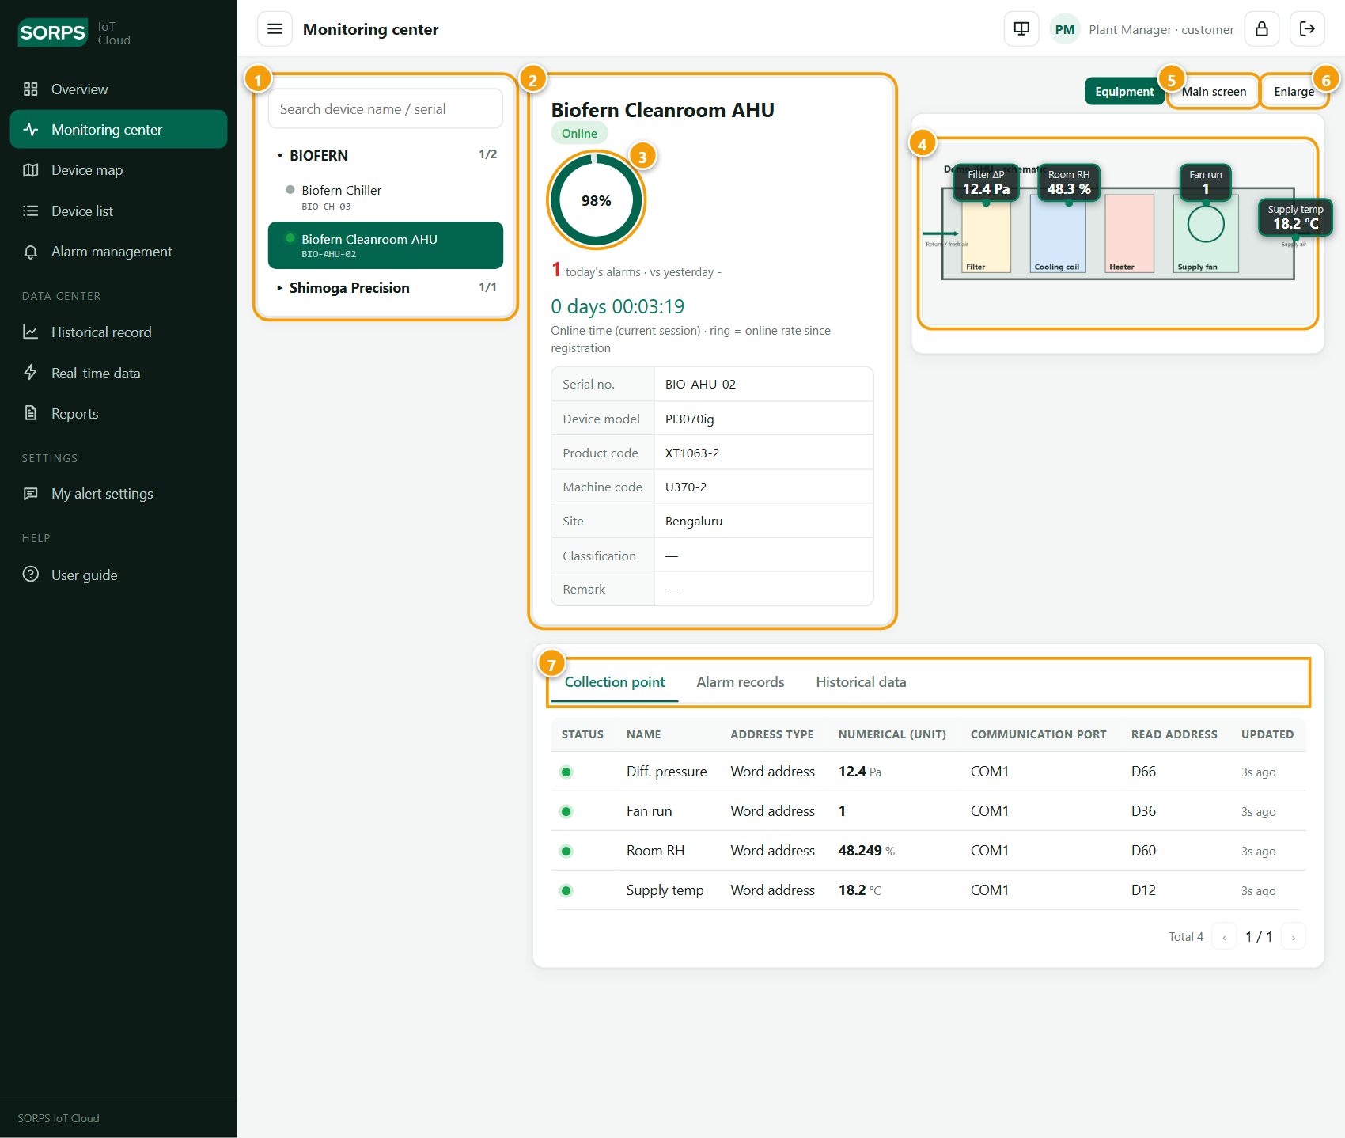Screen dimensions: 1345x1138
Task: Select Monitoring center in sidebar
Action: point(119,130)
